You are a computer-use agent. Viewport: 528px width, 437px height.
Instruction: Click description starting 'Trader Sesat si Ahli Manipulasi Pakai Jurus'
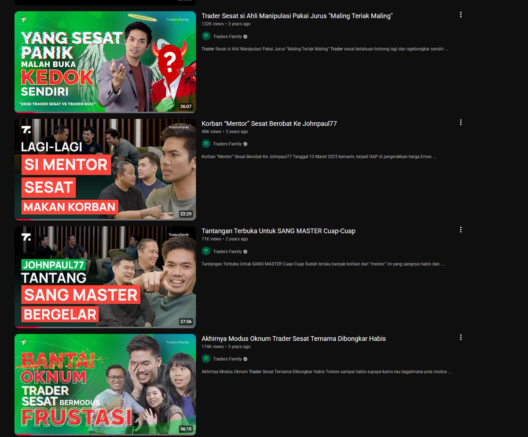(325, 49)
